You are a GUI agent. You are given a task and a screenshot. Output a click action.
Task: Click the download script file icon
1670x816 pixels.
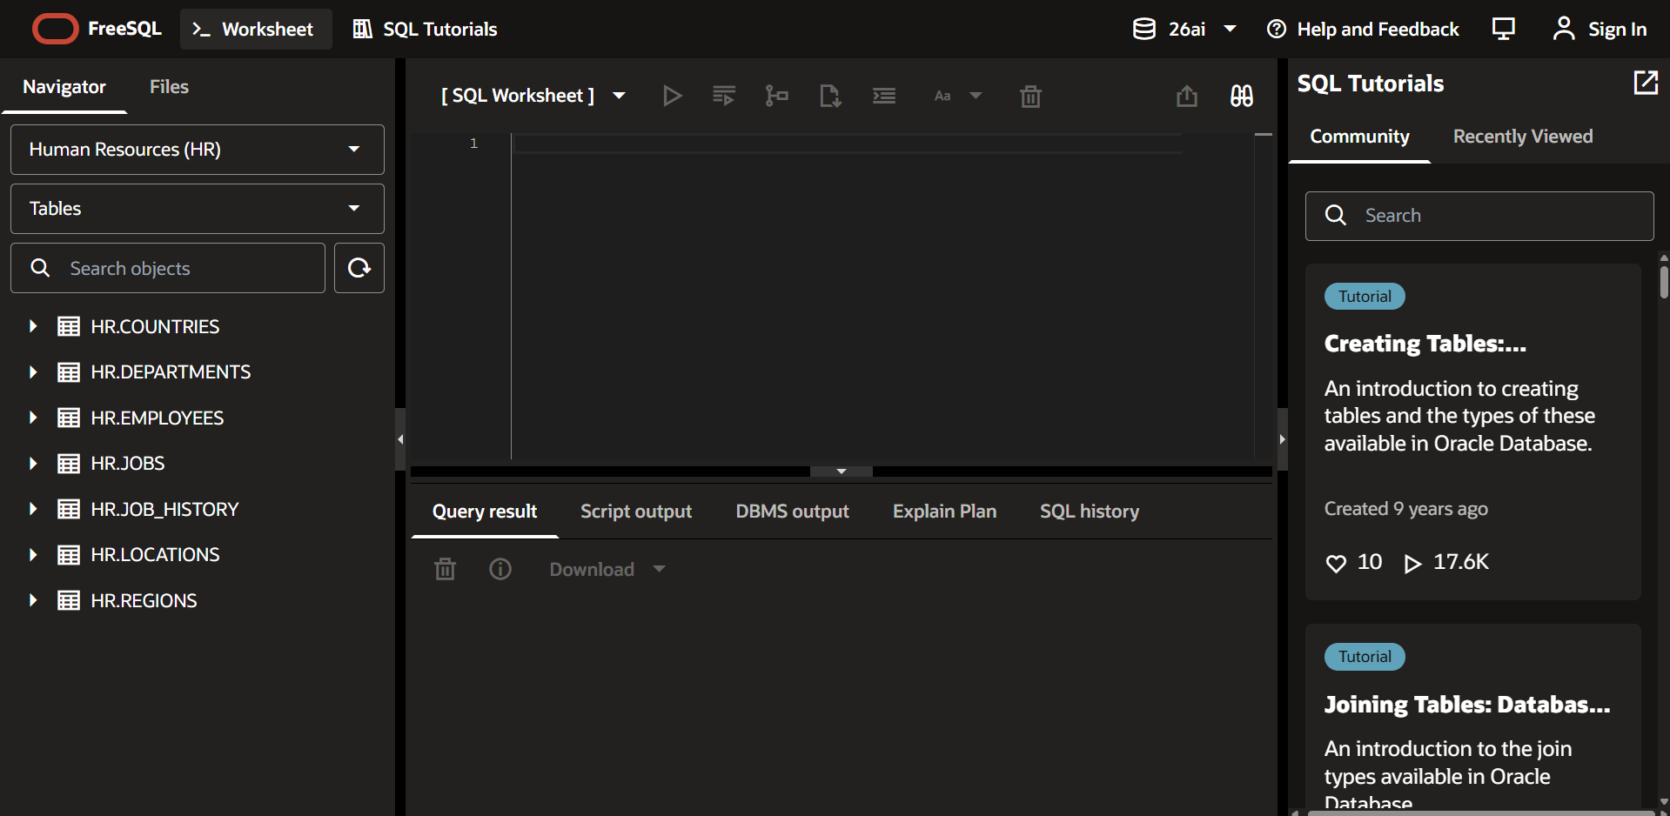tap(830, 96)
